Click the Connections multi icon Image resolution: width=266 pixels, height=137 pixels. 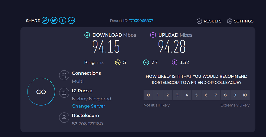coord(64,75)
